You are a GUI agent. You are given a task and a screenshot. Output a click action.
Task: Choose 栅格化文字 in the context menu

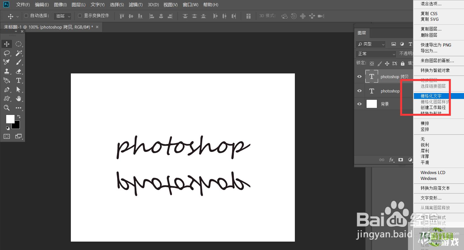click(x=439, y=96)
